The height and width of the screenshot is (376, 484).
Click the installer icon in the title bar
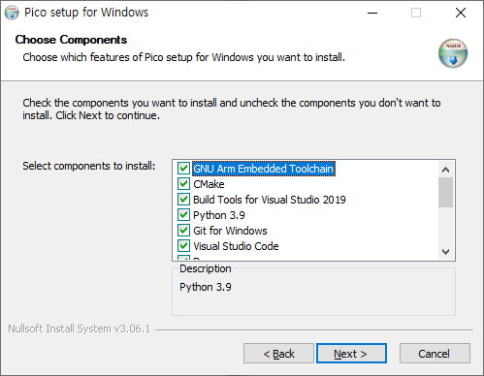click(x=12, y=13)
